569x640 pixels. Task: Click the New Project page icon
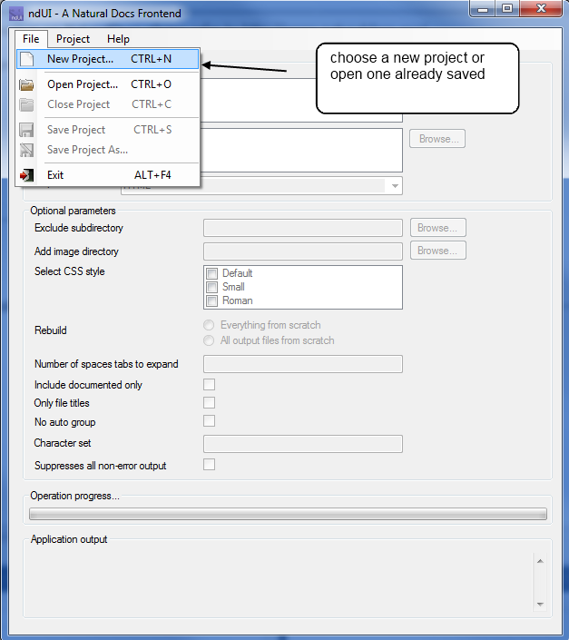click(27, 59)
